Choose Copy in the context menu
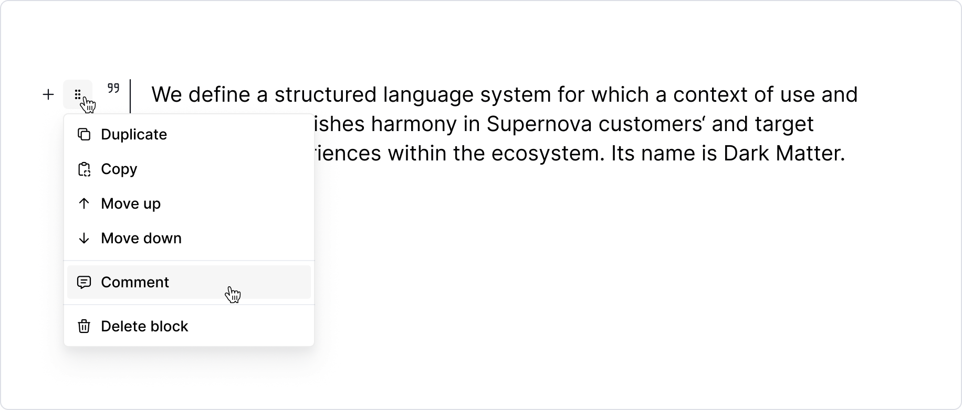962x410 pixels. 119,169
